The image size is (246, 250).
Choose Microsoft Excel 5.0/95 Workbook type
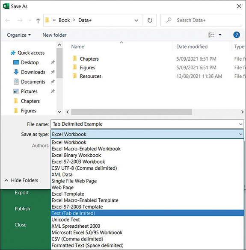click(147, 232)
